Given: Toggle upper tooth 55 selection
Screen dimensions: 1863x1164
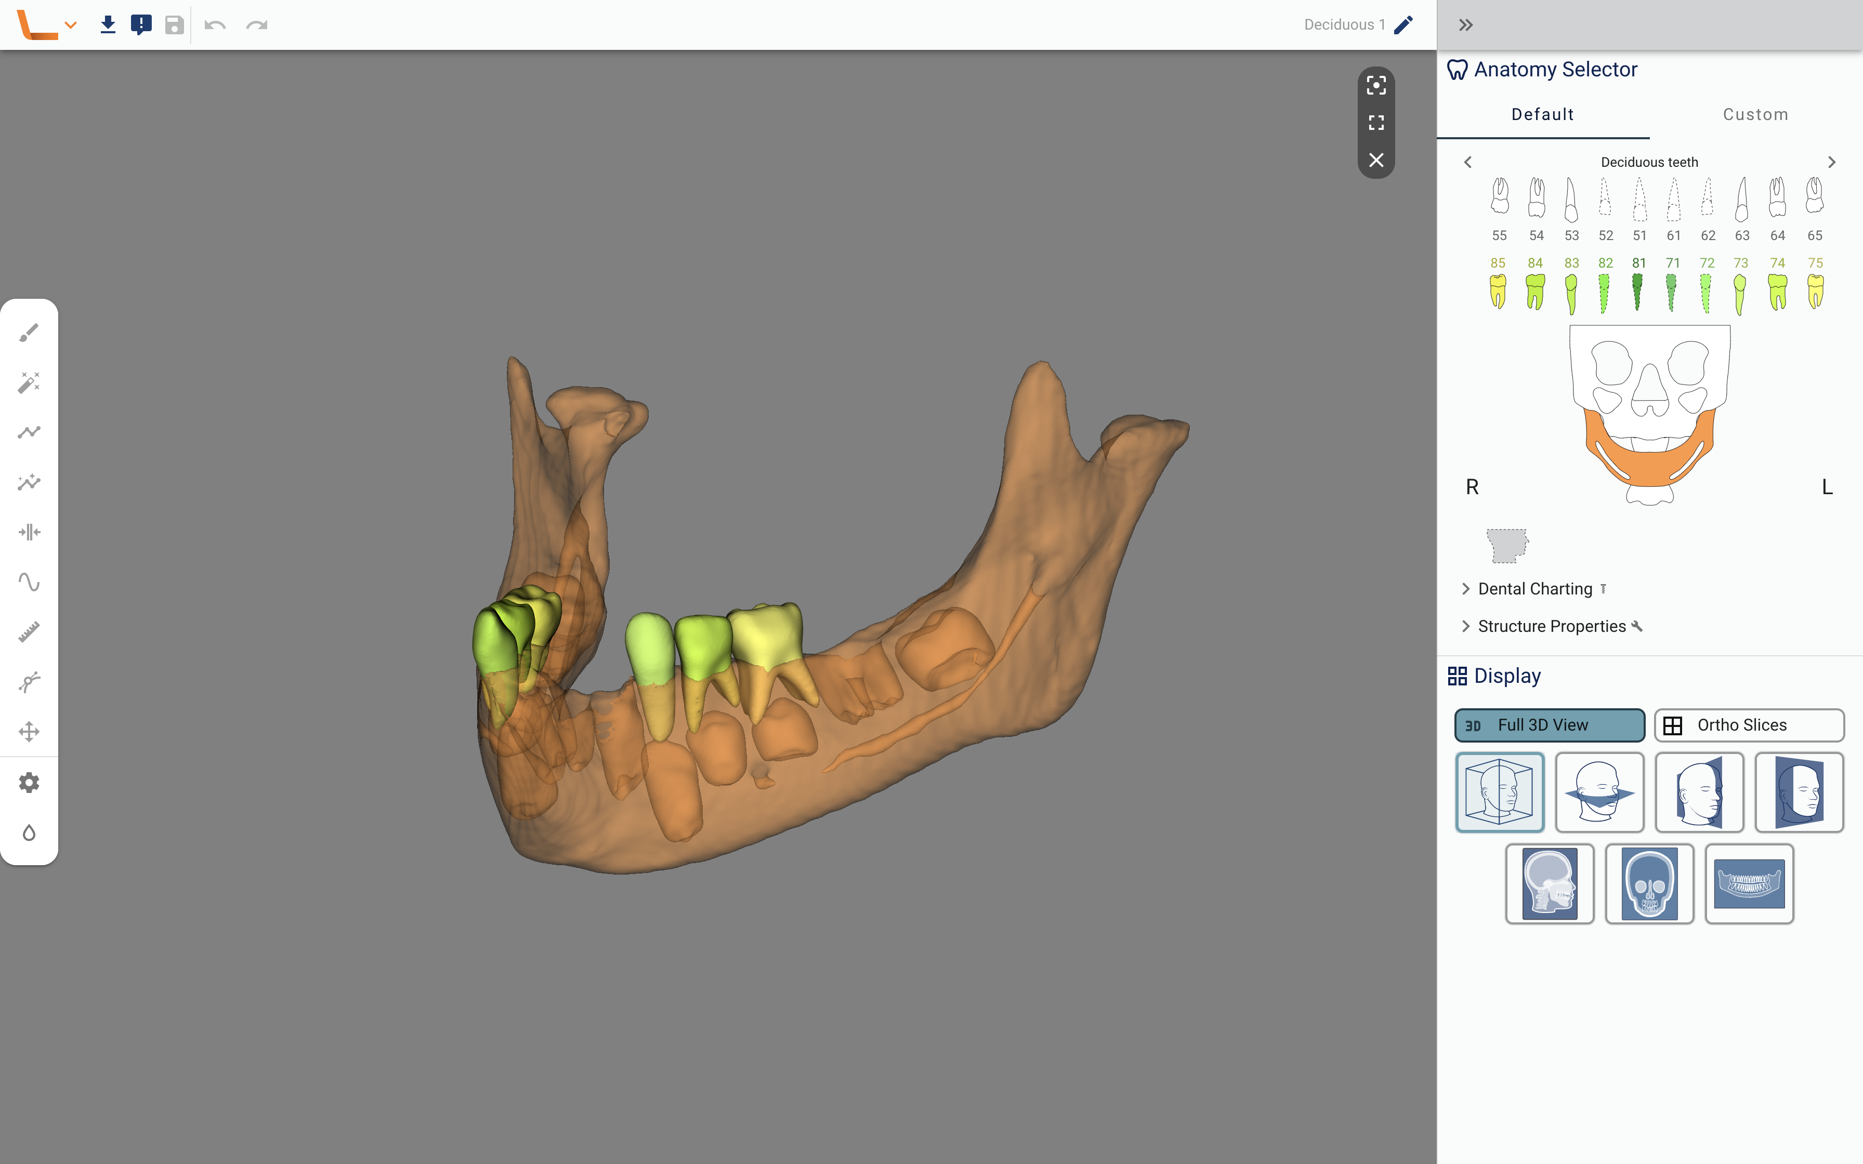Looking at the screenshot, I should pos(1499,197).
